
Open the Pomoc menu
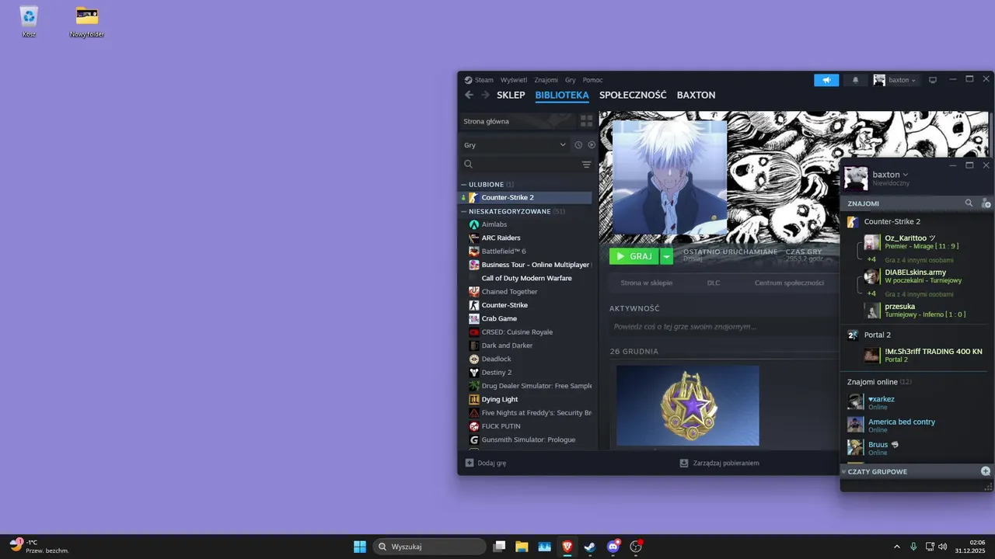coord(592,80)
